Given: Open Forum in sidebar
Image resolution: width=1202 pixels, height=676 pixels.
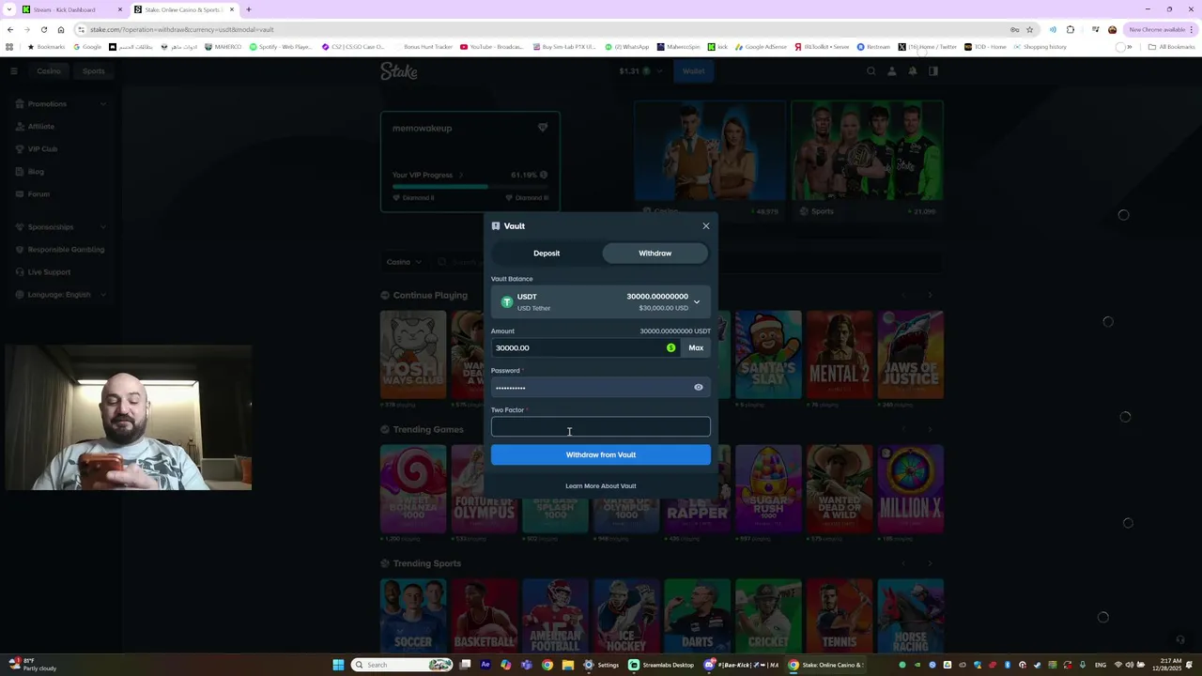Looking at the screenshot, I should point(39,193).
